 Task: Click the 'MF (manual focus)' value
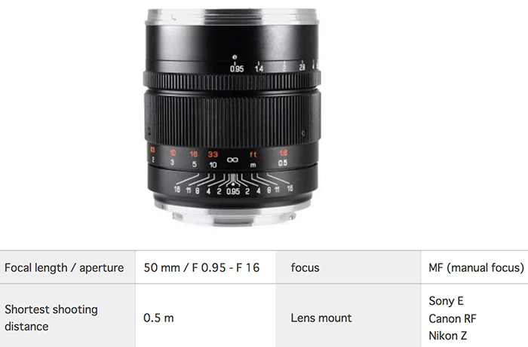476,267
